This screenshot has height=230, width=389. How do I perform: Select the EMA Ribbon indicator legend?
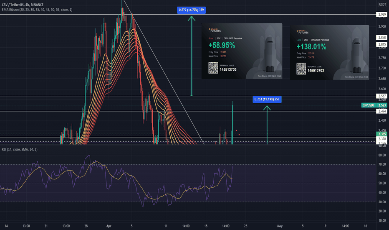[x=37, y=10]
